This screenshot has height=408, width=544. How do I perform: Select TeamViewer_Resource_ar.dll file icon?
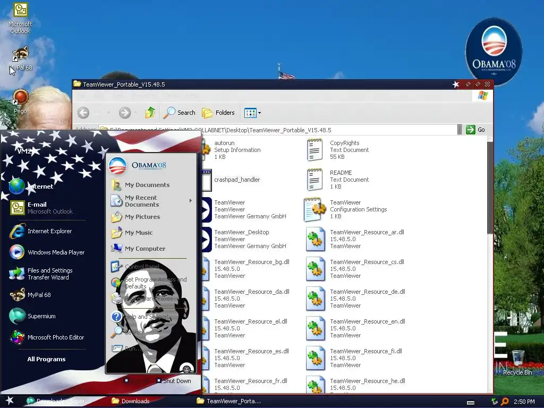[315, 239]
